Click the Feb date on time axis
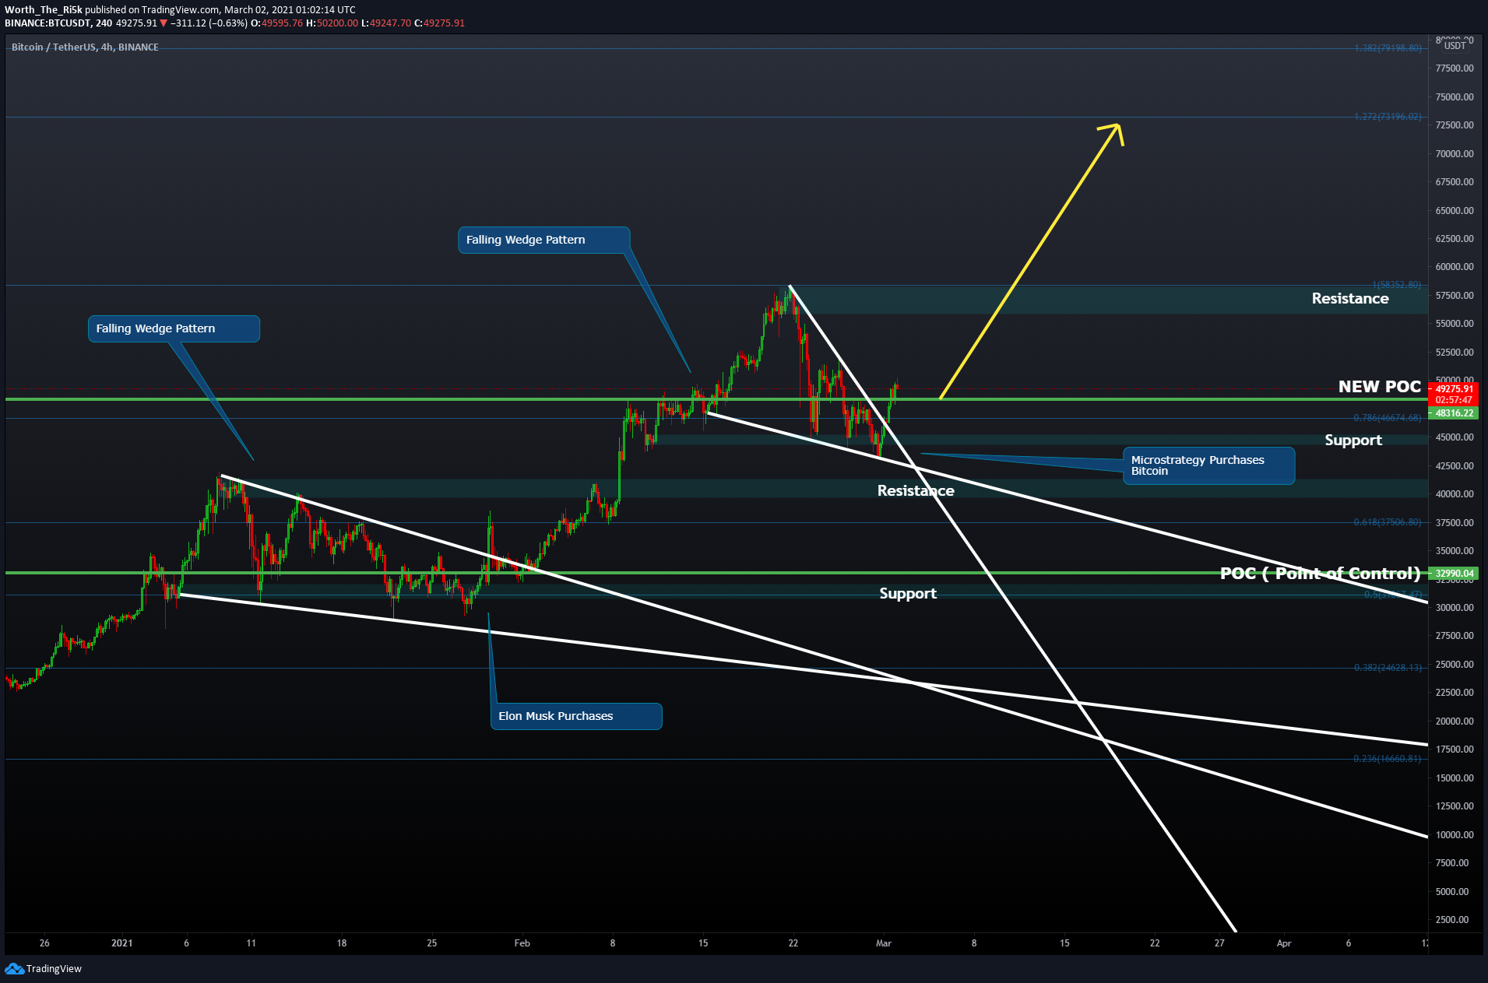The image size is (1488, 983). point(522,943)
